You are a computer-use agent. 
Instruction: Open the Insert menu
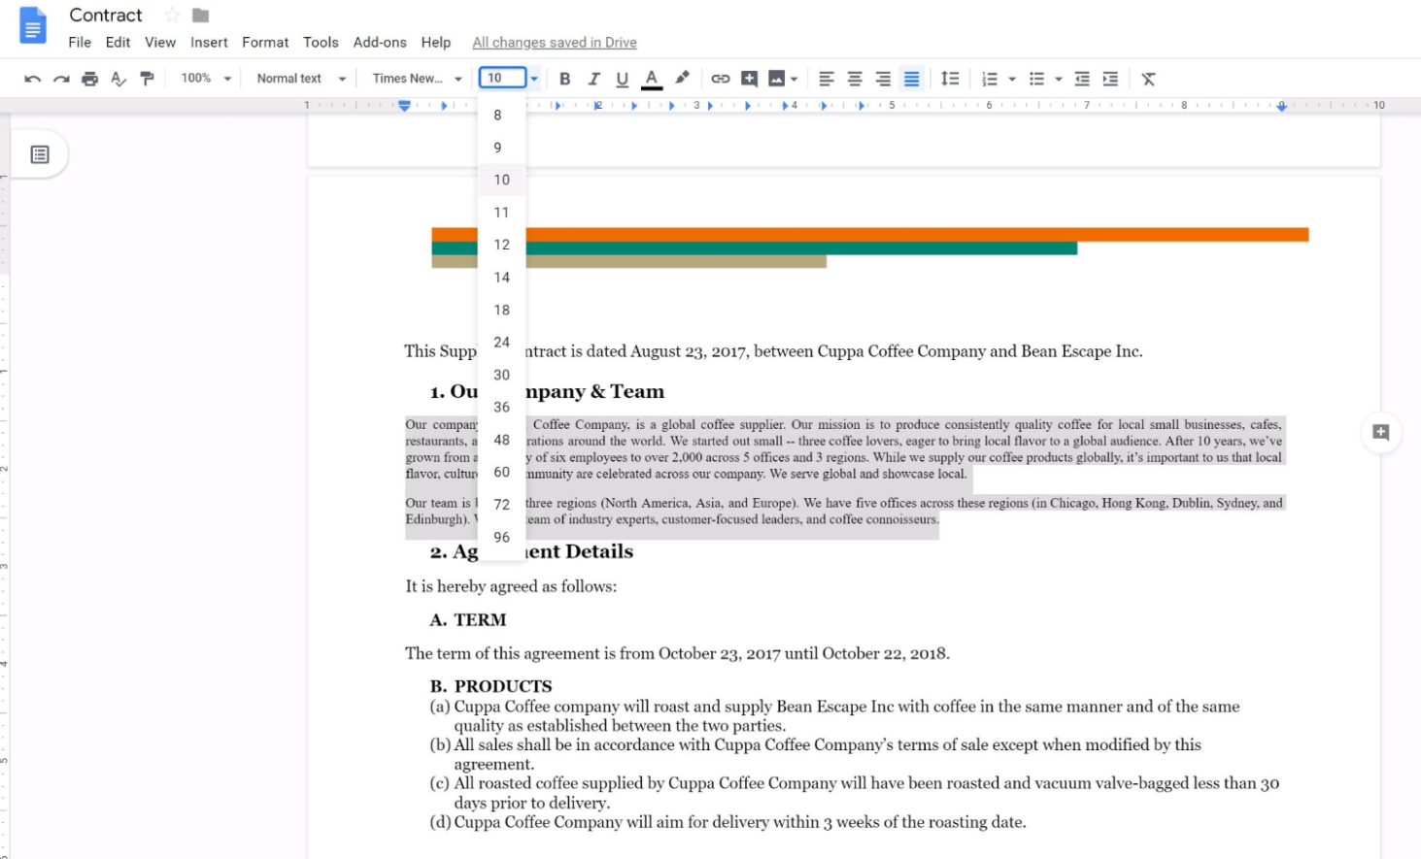(x=209, y=43)
